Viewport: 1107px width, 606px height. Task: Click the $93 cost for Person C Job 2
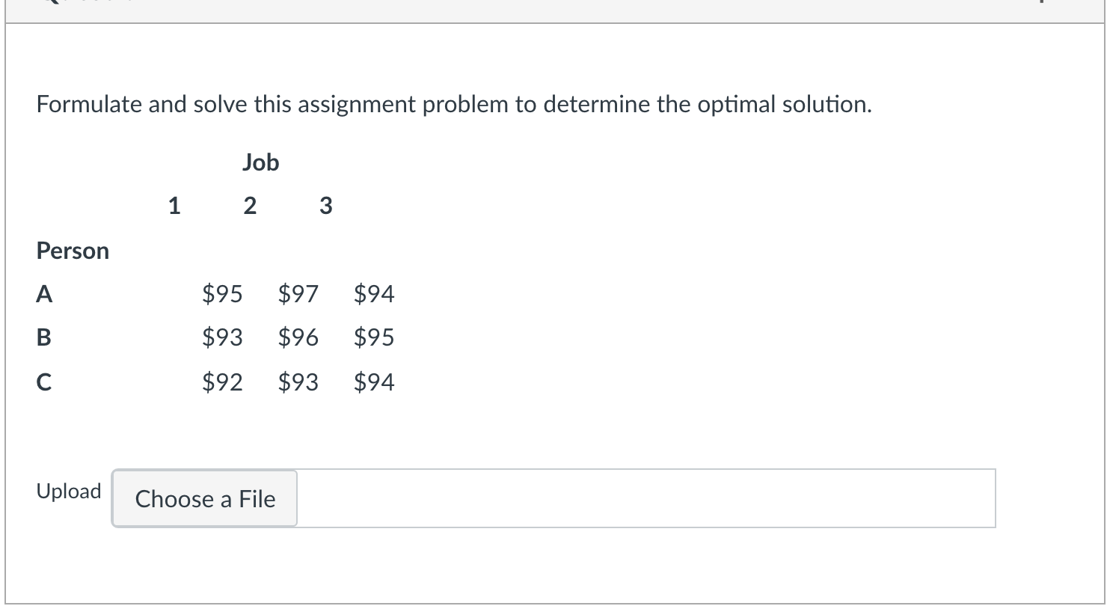pyautogui.click(x=298, y=382)
